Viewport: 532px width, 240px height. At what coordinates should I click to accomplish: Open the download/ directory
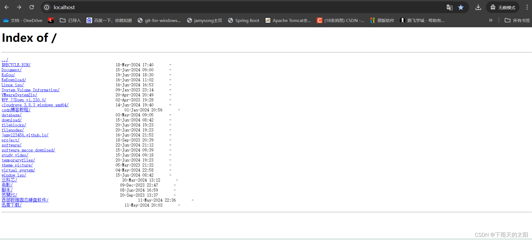click(x=12, y=120)
